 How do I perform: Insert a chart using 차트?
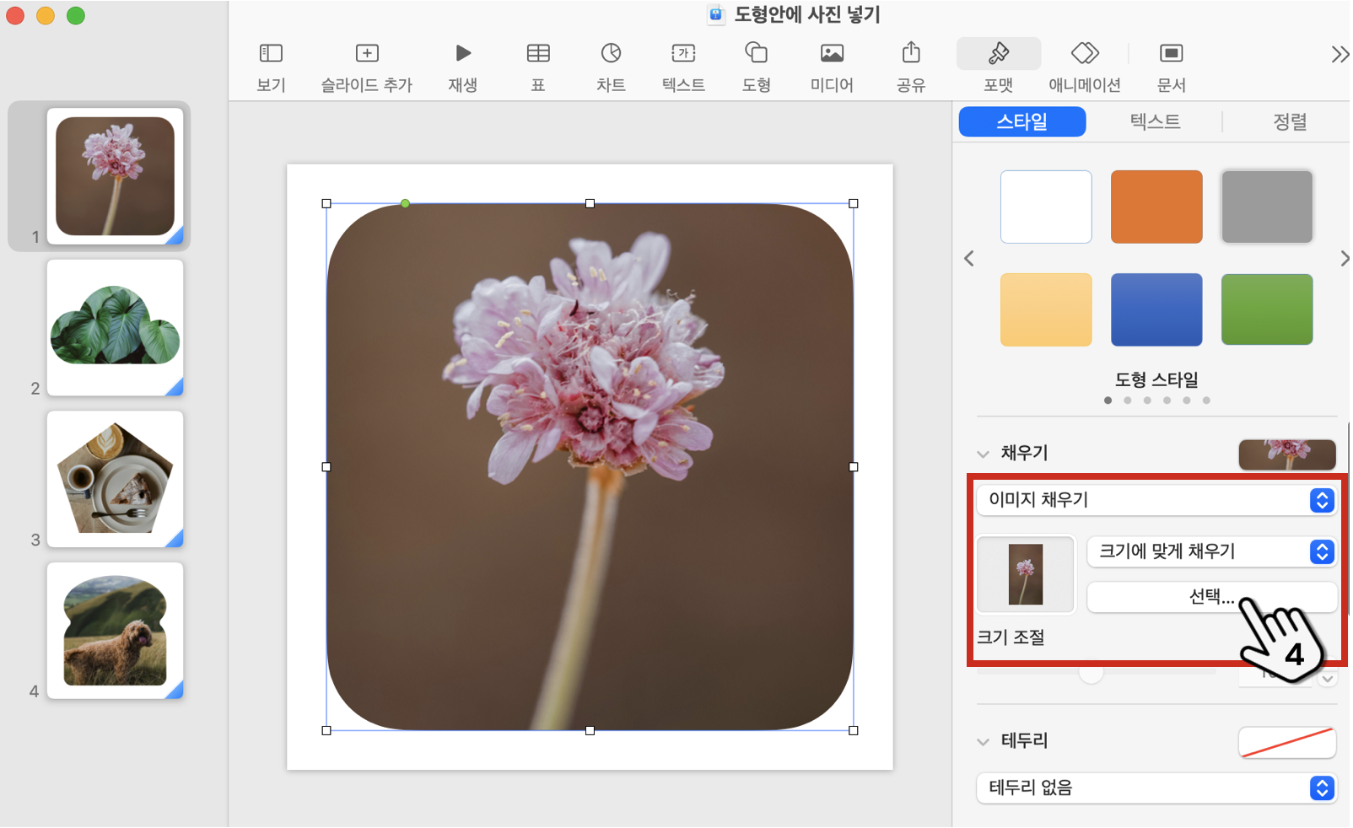pyautogui.click(x=611, y=54)
